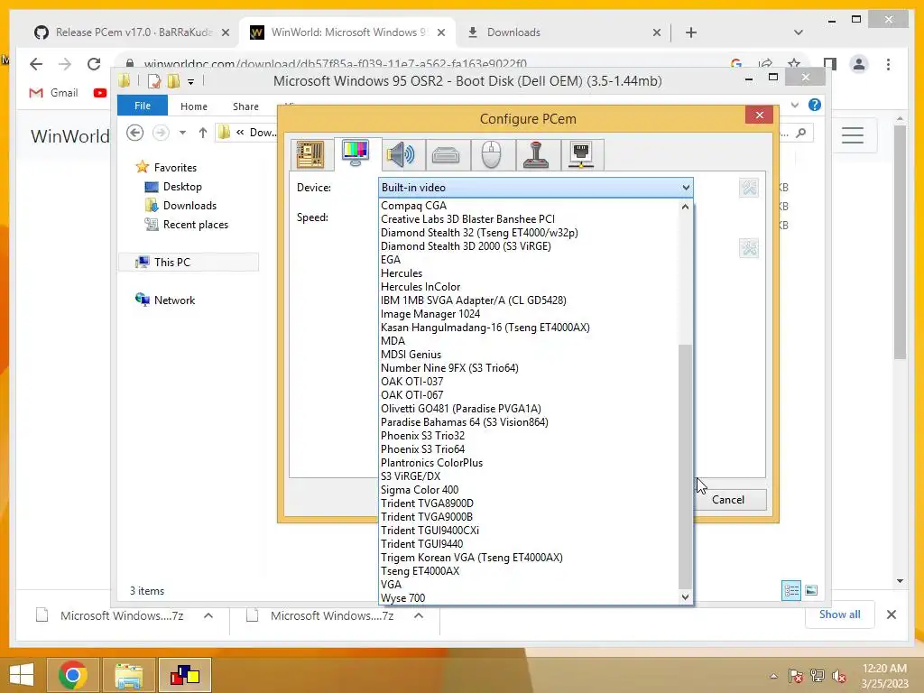
Task: Open the Explorer quick access toolbar dropdown
Action: click(x=191, y=82)
